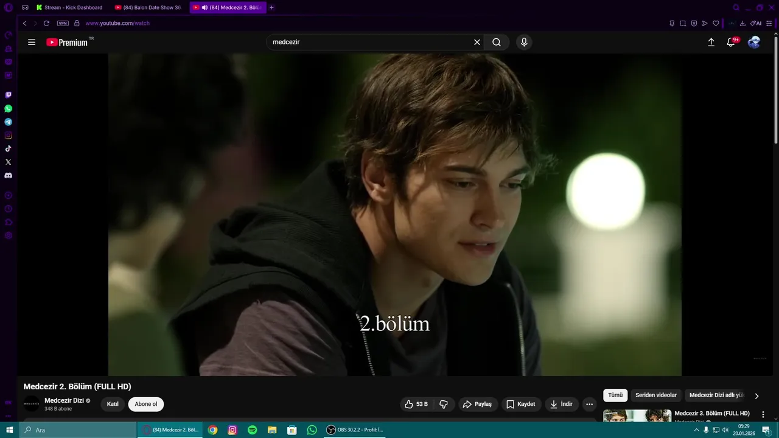The width and height of the screenshot is (779, 438).
Task: Start voice search with the microphone
Action: (x=524, y=42)
